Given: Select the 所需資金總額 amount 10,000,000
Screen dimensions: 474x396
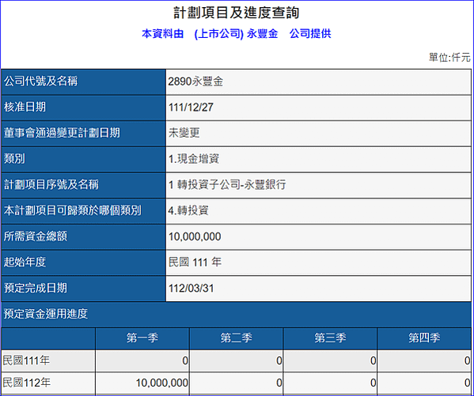Looking at the screenshot, I should pos(195,236).
